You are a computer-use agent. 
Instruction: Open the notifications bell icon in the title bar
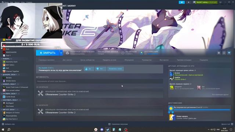[x=188, y=2]
